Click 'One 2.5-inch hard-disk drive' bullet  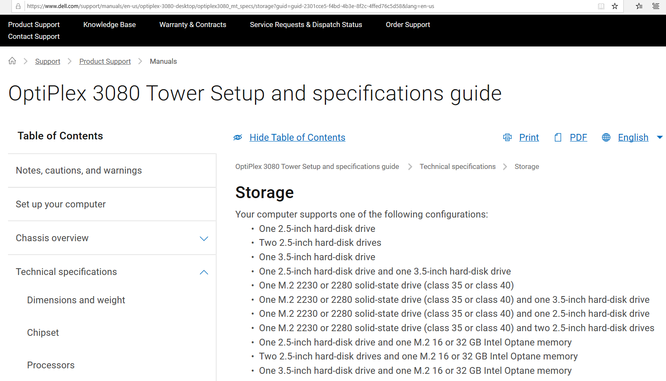(x=317, y=229)
